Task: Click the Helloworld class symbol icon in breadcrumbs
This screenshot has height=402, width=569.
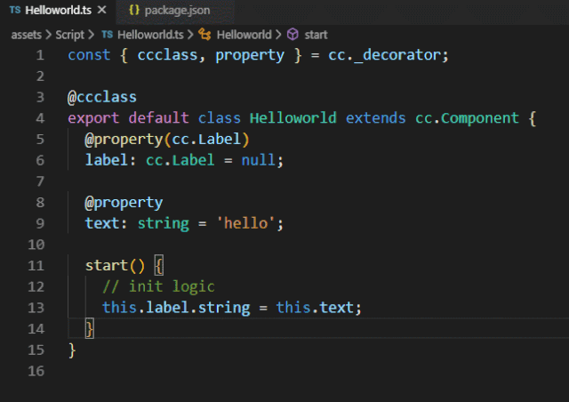Action: tap(205, 35)
